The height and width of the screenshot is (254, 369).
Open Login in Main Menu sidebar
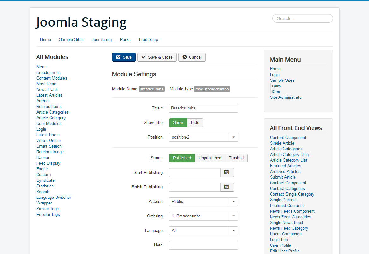[x=275, y=74]
